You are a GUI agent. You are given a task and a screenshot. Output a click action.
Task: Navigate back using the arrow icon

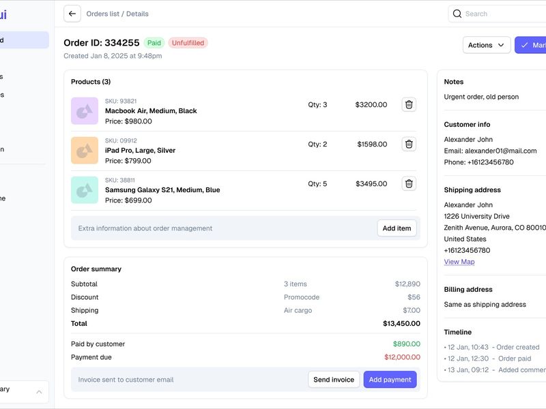pyautogui.click(x=71, y=13)
